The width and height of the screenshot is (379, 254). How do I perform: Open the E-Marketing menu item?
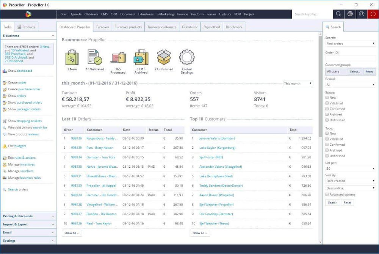point(165,14)
